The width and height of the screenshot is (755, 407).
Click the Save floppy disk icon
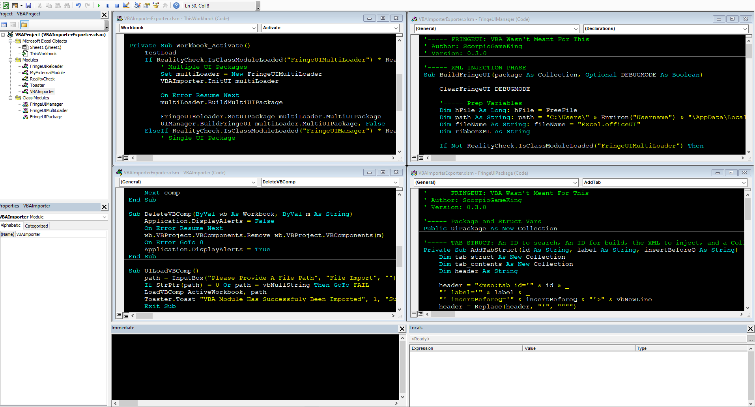(x=28, y=6)
